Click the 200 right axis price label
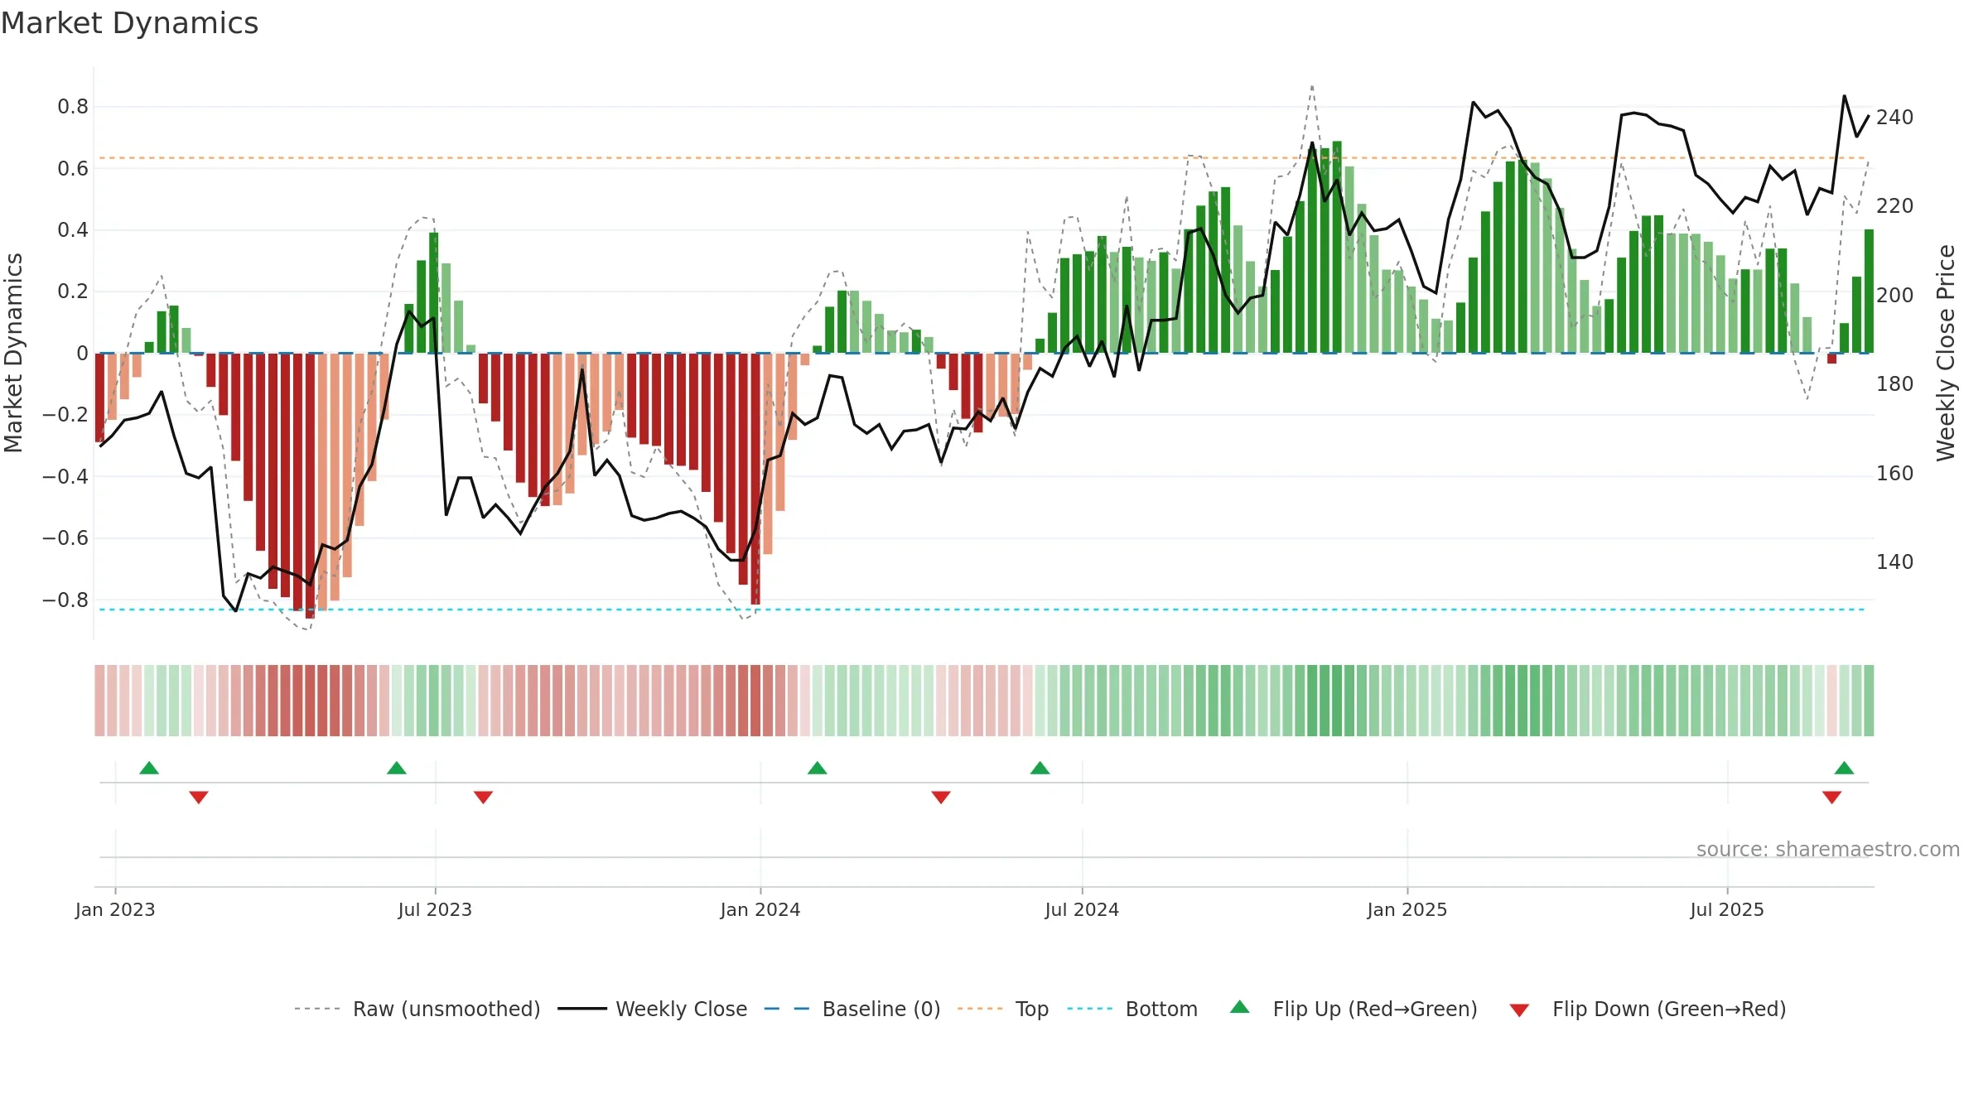 point(1895,295)
